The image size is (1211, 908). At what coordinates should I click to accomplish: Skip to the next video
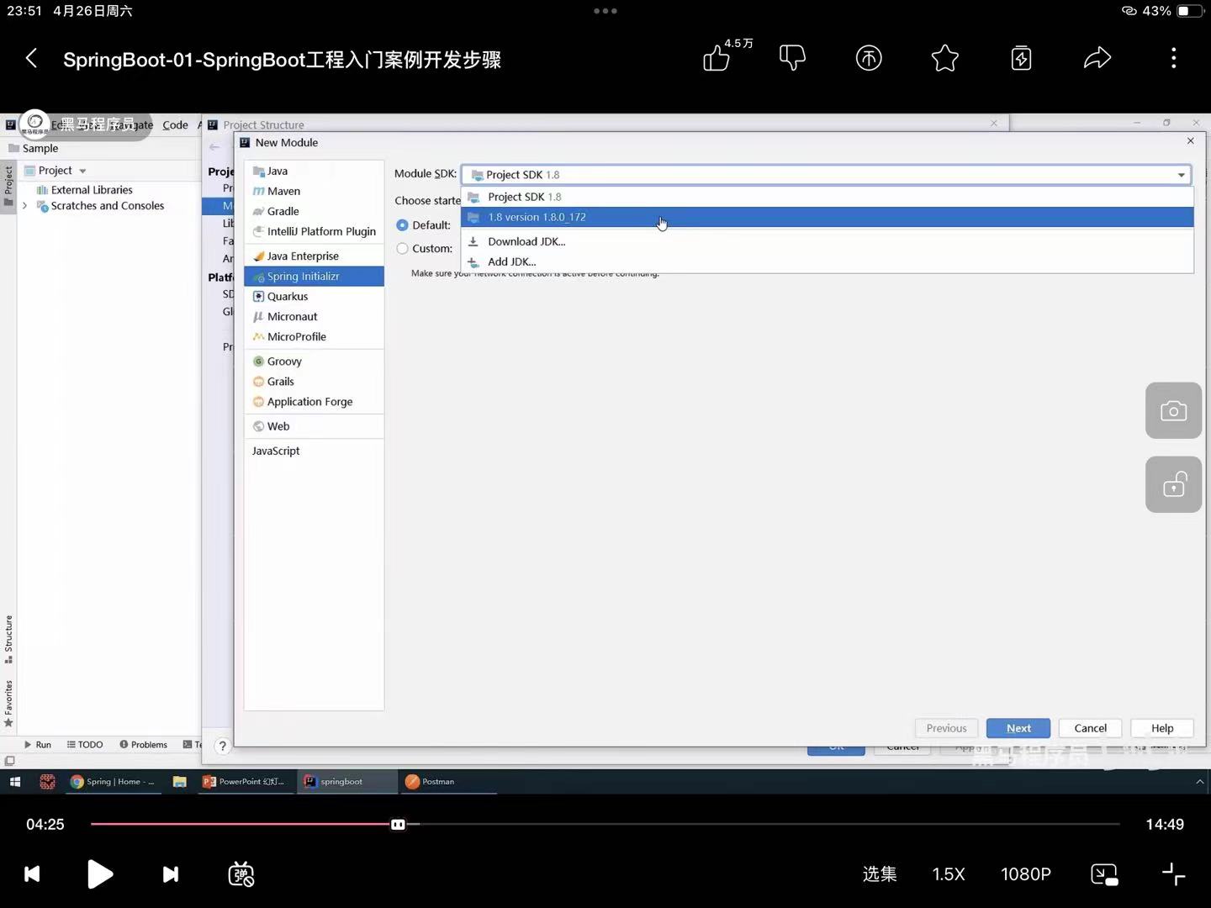pyautogui.click(x=170, y=874)
